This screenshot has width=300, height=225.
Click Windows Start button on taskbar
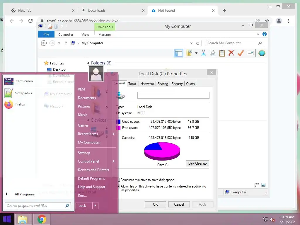click(x=7, y=219)
